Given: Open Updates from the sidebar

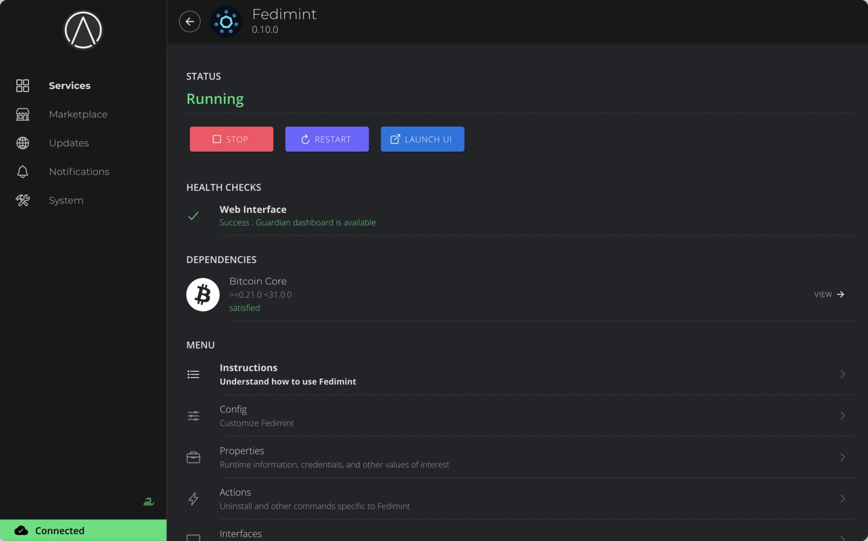Looking at the screenshot, I should click(68, 143).
